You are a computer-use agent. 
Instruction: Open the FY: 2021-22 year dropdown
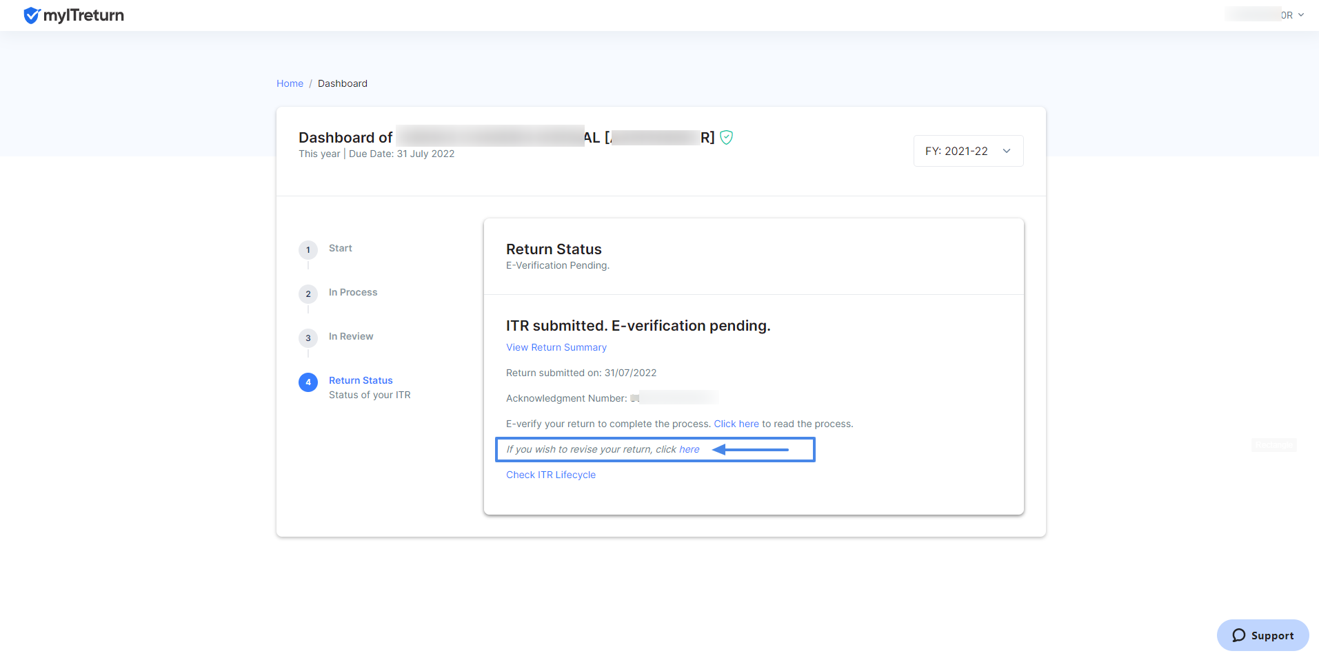pos(968,151)
